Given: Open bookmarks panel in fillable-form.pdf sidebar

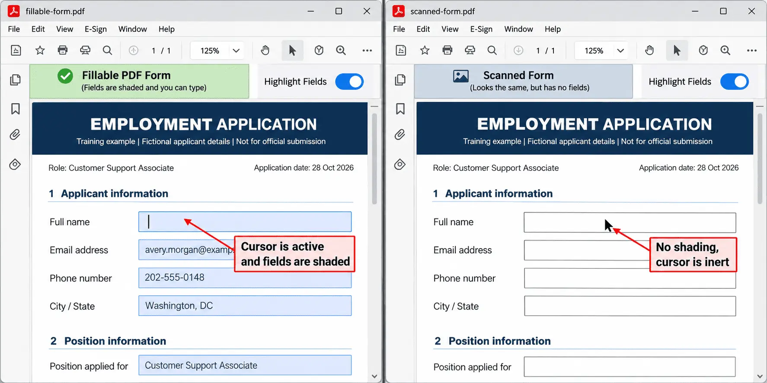Looking at the screenshot, I should pyautogui.click(x=15, y=109).
